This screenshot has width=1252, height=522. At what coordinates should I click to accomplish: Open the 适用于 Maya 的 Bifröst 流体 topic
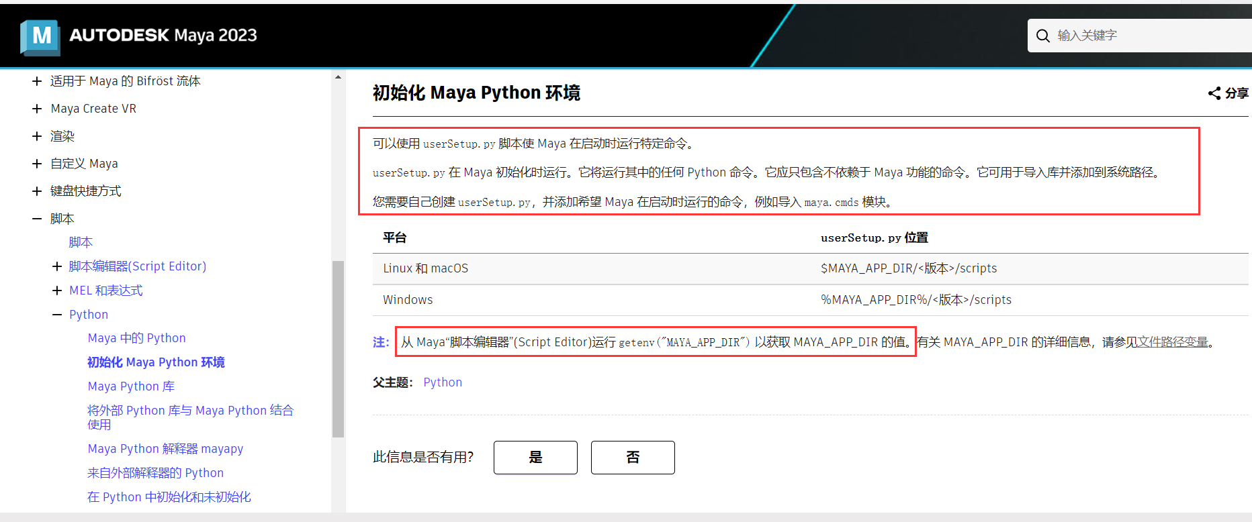[126, 81]
